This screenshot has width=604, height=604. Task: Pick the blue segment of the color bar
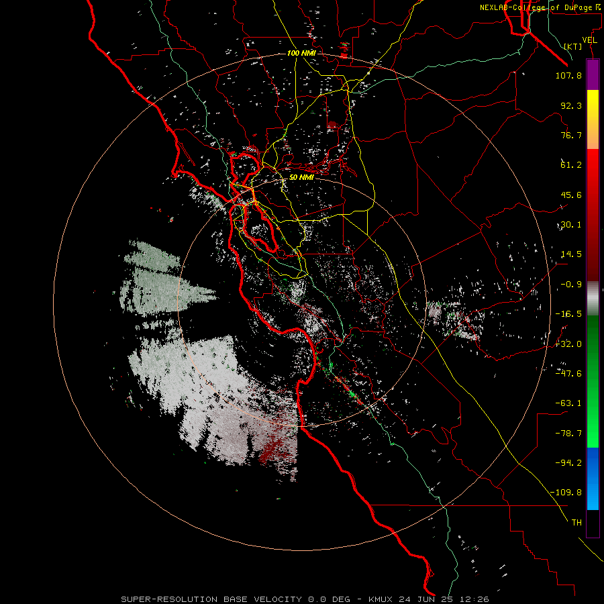593,479
